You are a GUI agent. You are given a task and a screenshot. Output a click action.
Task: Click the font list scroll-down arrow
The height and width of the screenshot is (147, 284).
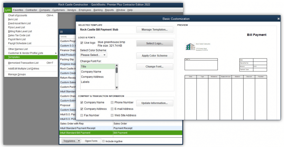tap(117, 88)
